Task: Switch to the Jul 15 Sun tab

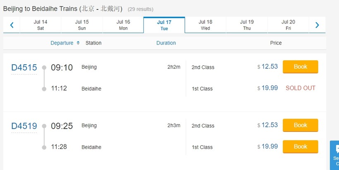Action: pos(82,25)
